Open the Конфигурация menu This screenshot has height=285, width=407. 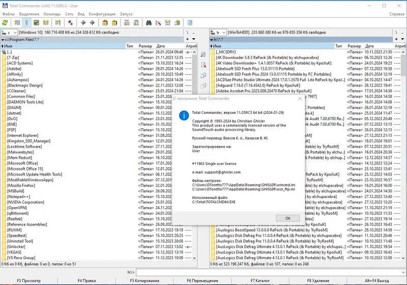point(102,14)
